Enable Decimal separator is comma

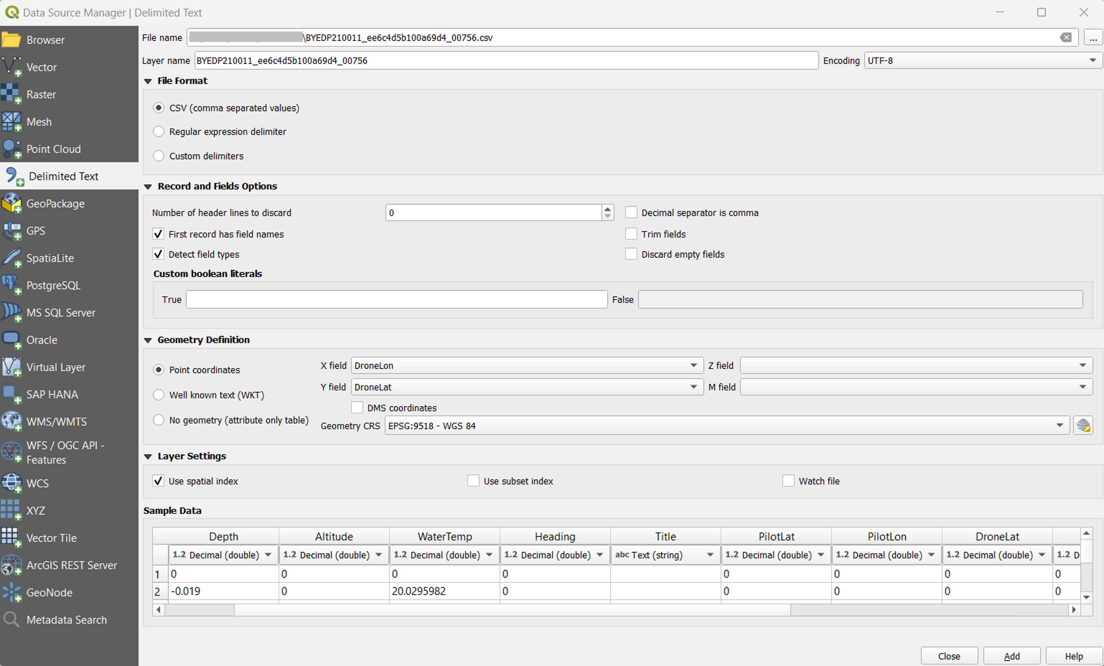631,212
